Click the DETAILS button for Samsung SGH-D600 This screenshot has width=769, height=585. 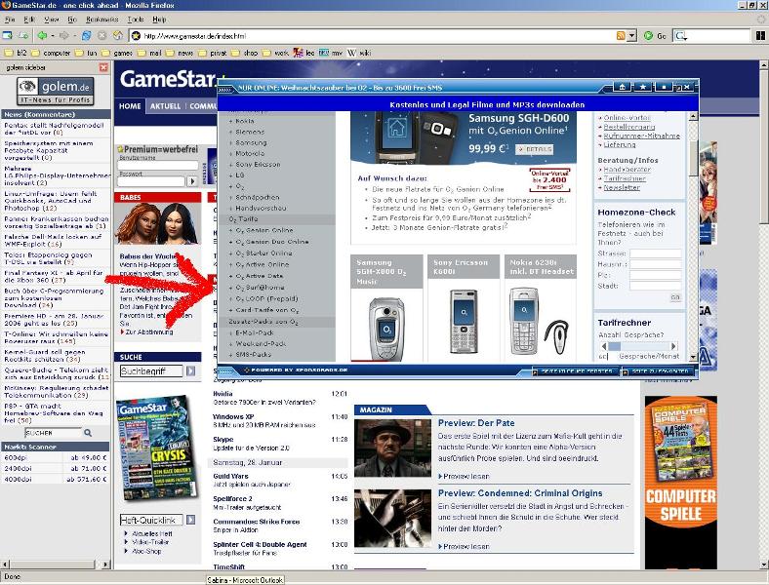(x=534, y=149)
